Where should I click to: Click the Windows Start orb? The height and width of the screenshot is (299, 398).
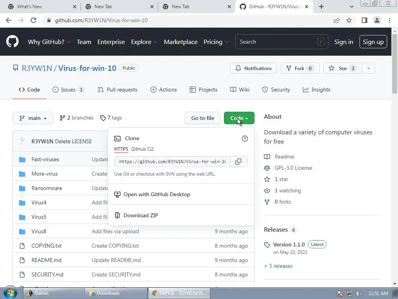click(10, 293)
